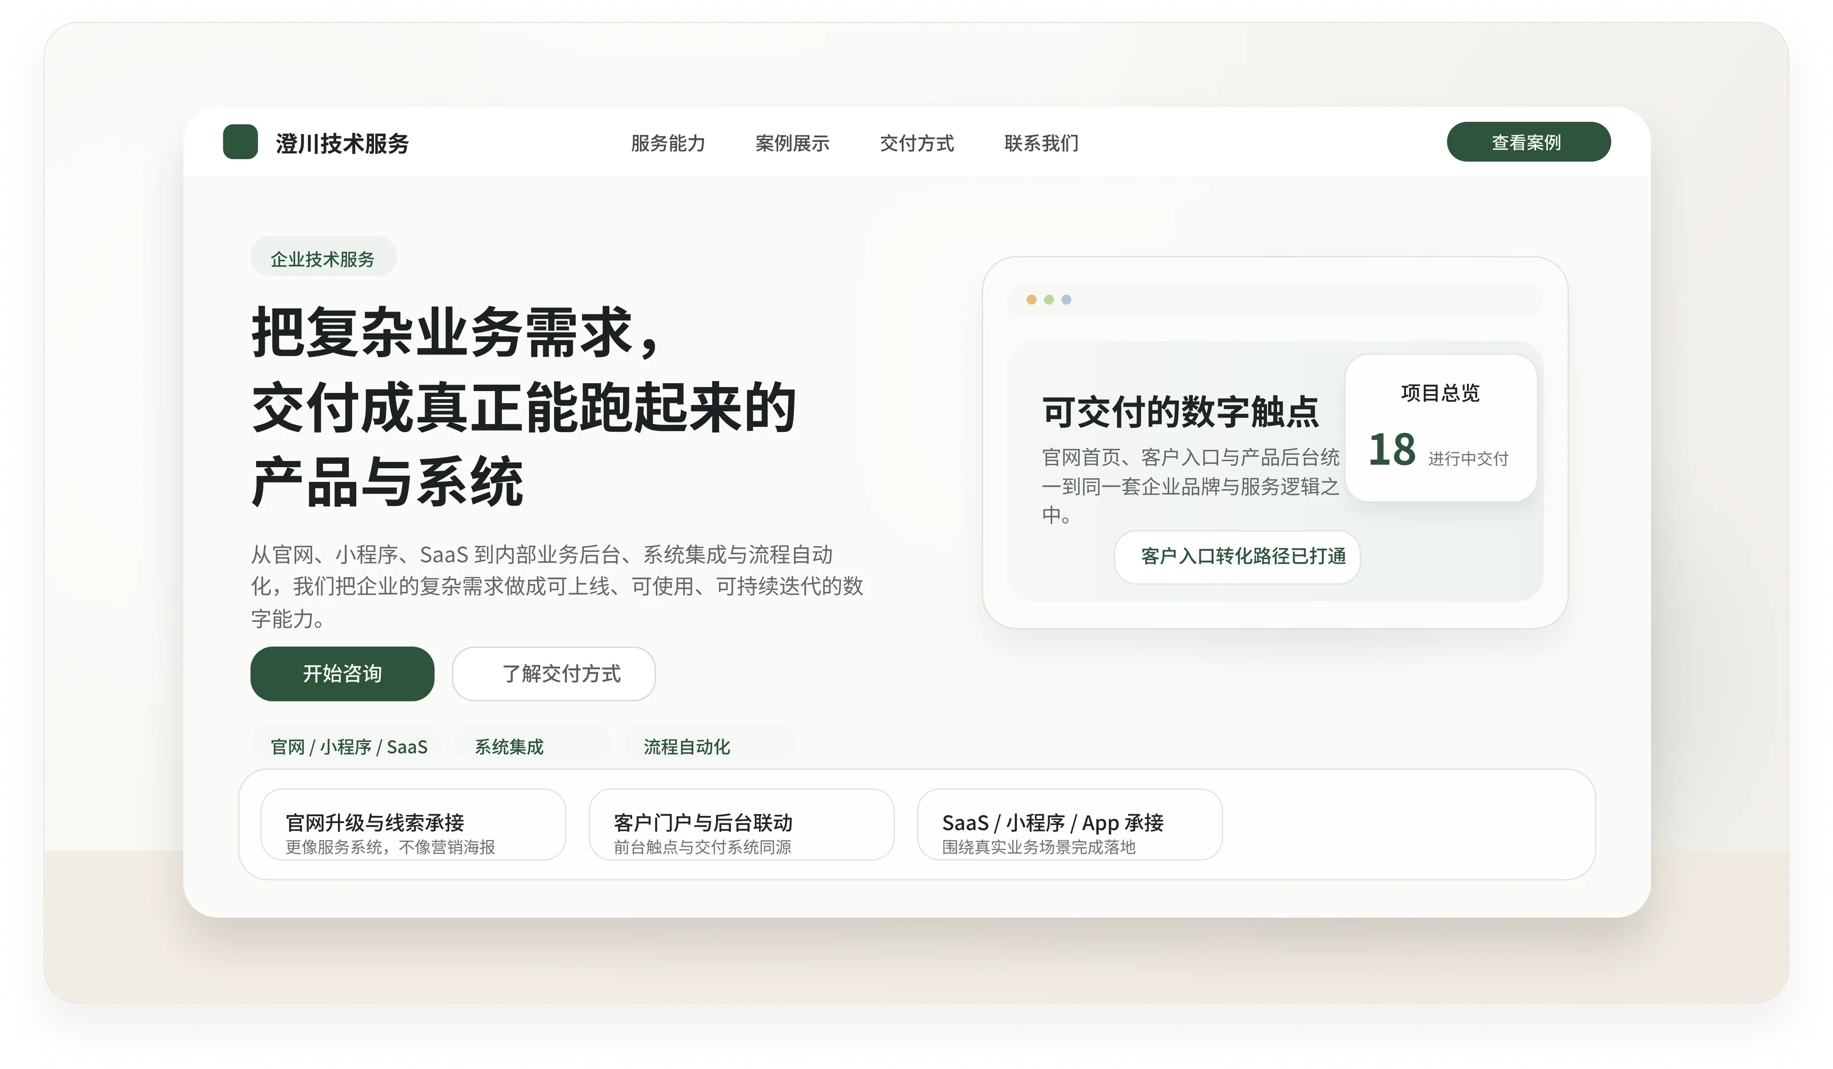Open the 客户门户与后台联动 card
1833x1069 pixels.
point(741,825)
